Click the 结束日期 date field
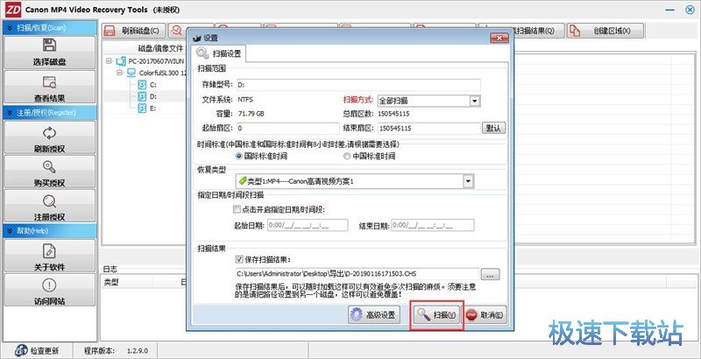 (x=433, y=225)
